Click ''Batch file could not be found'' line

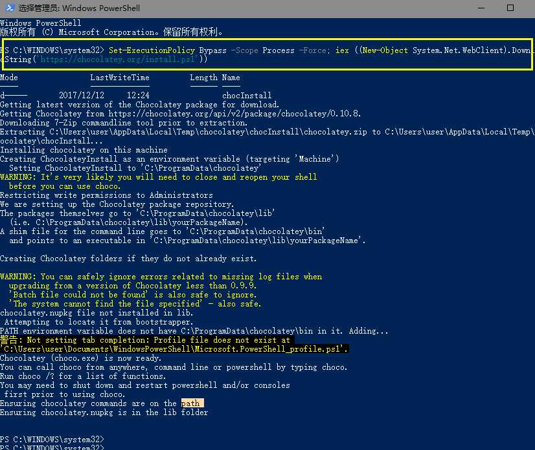tap(133, 295)
